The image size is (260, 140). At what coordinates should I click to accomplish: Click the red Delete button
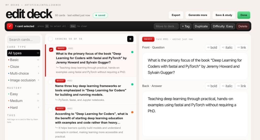click(243, 26)
